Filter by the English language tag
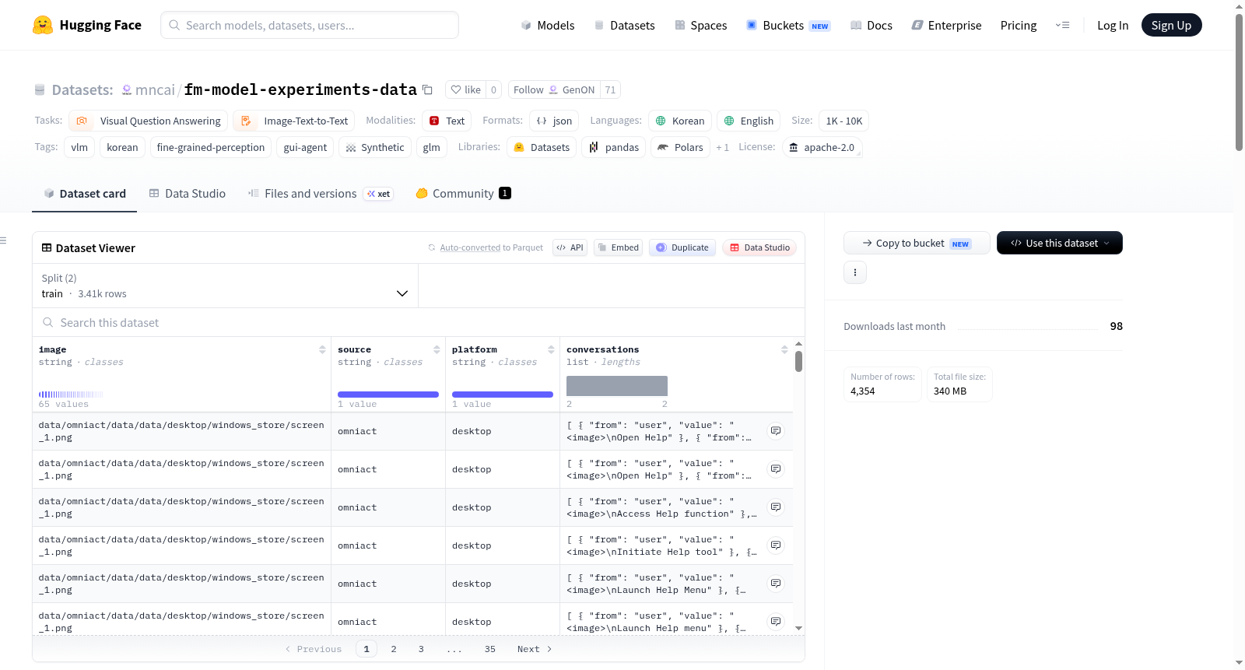Viewport: 1245px width, 670px height. (749, 121)
